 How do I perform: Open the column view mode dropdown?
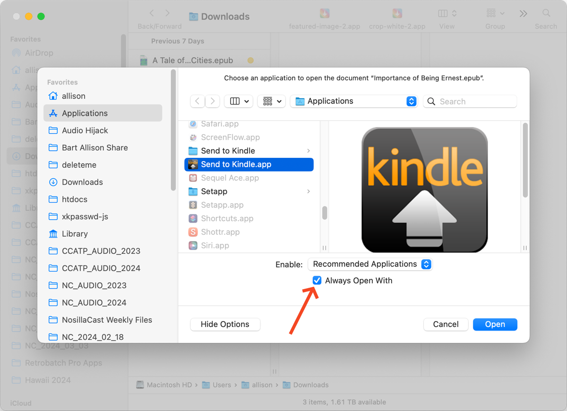tap(239, 101)
